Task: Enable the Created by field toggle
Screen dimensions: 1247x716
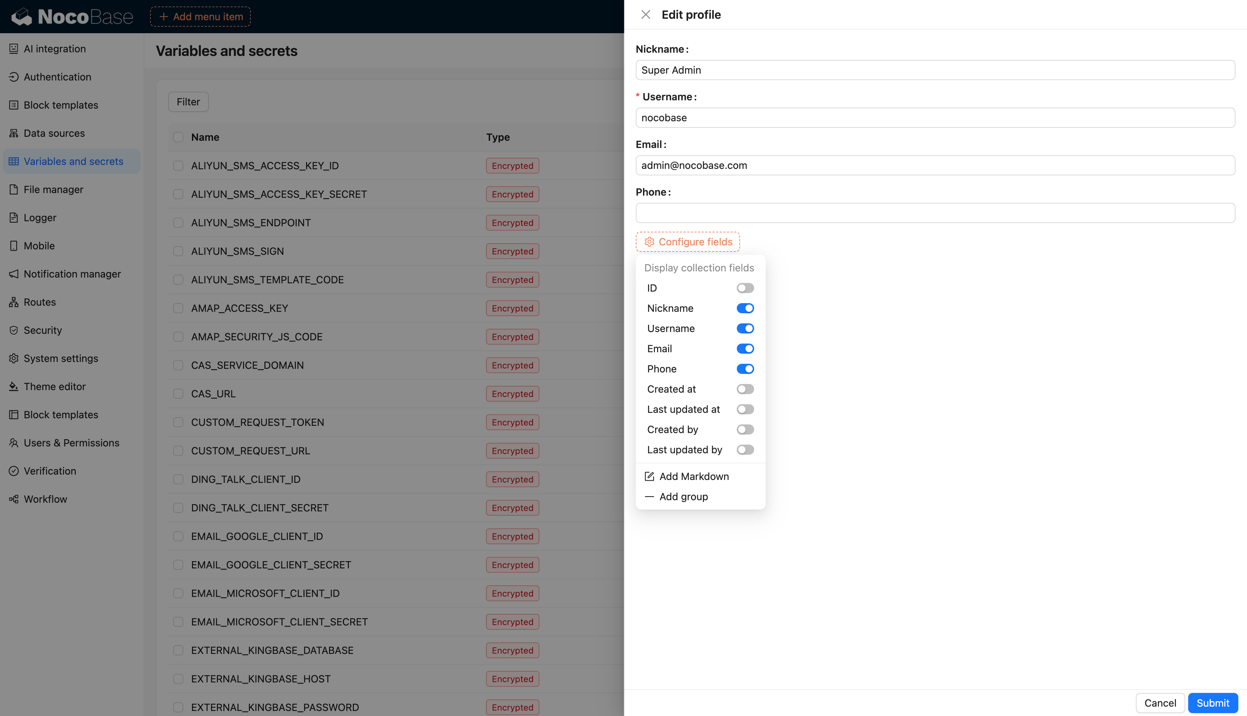Action: [745, 429]
